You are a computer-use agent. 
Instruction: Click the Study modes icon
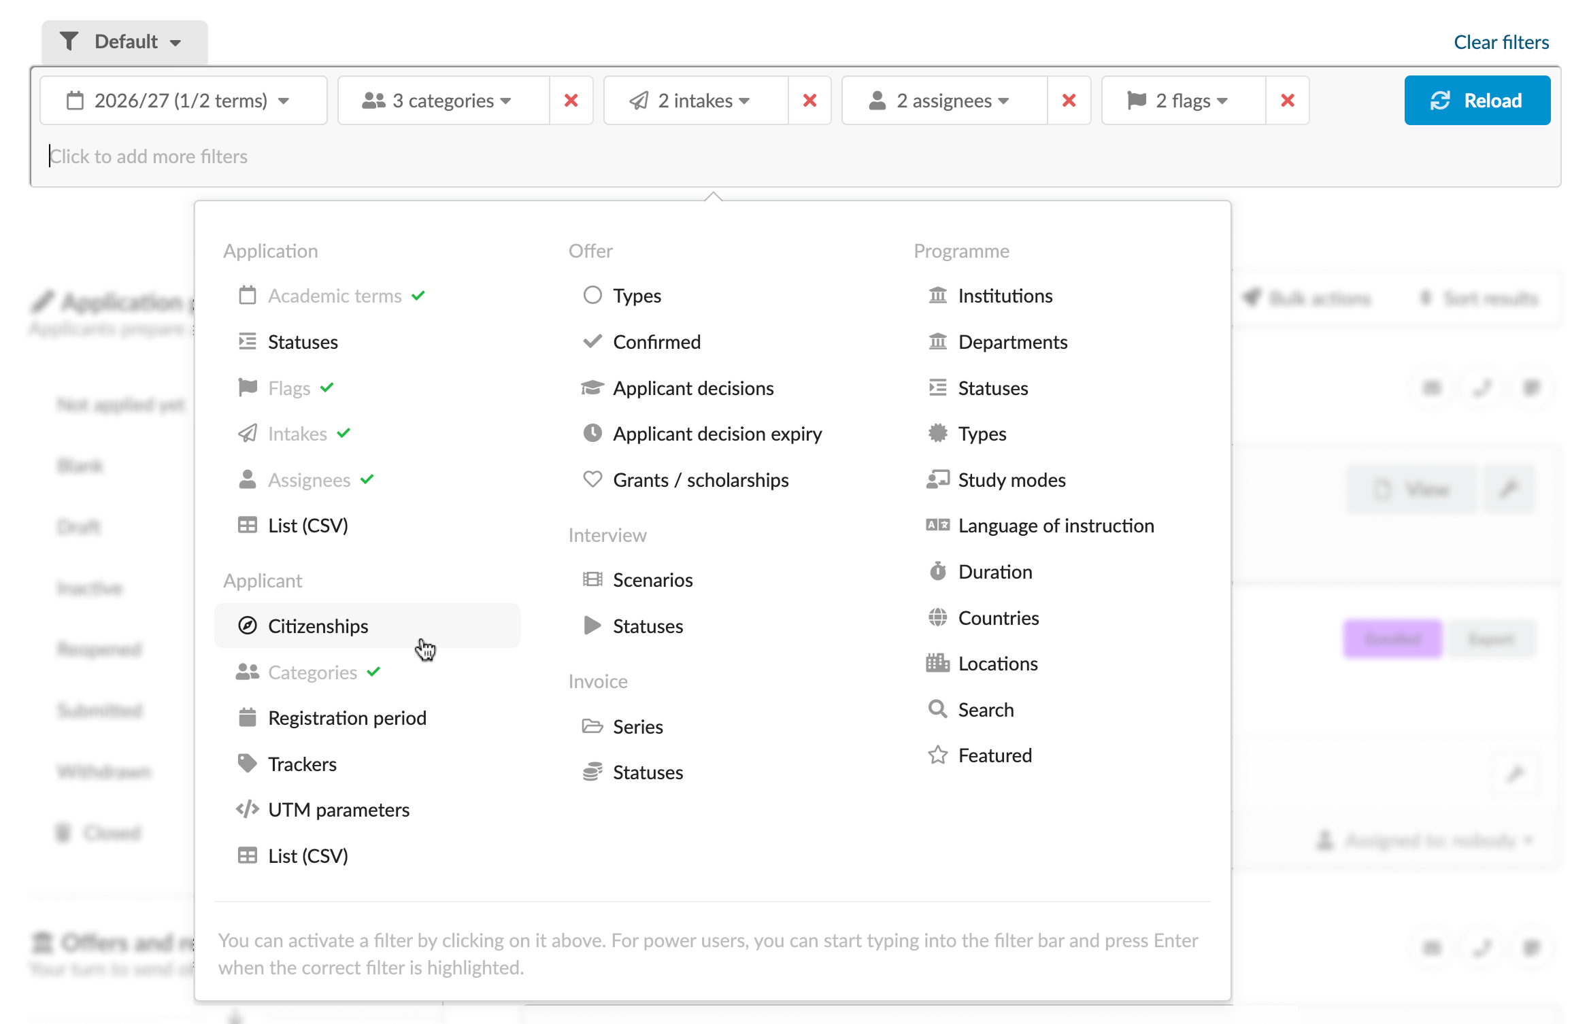tap(938, 479)
